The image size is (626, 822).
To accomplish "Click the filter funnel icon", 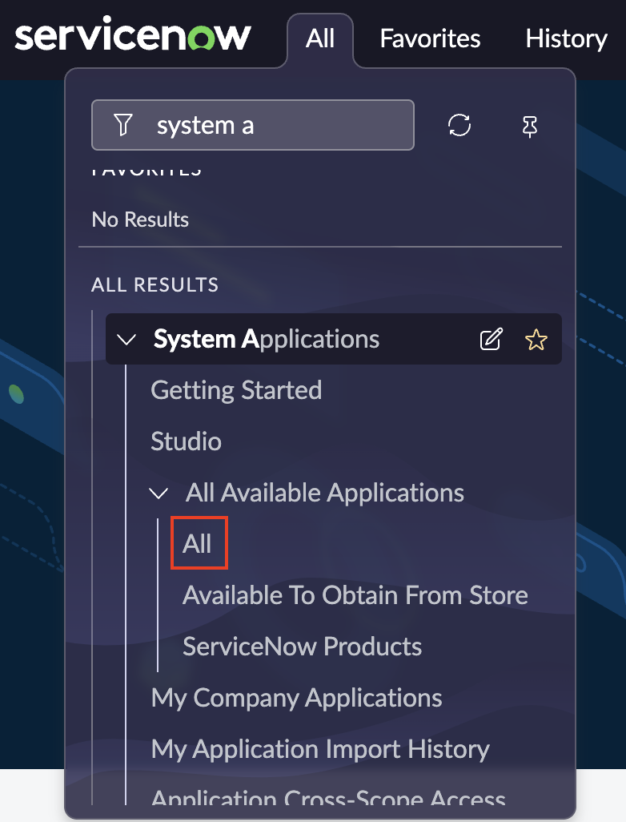I will (122, 125).
